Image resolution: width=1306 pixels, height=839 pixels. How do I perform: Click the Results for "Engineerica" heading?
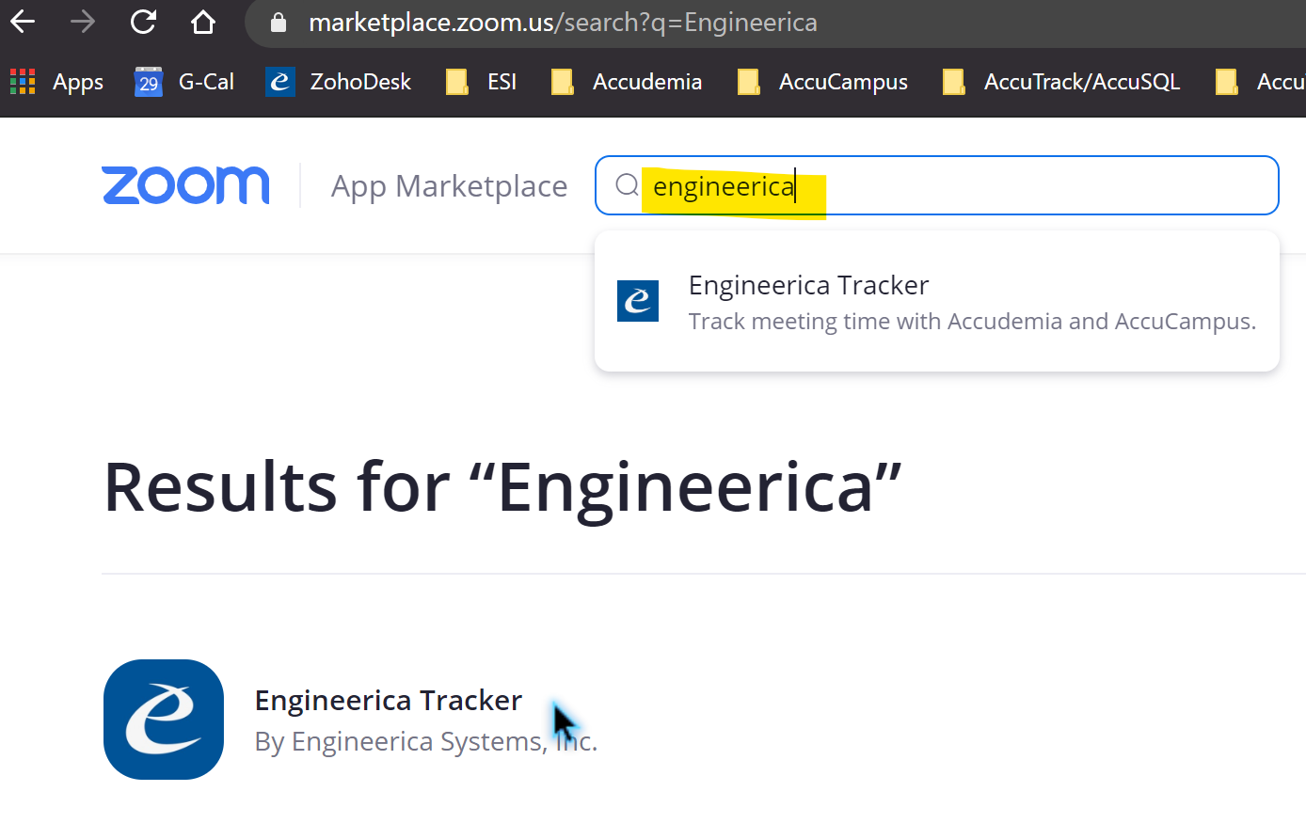point(502,487)
